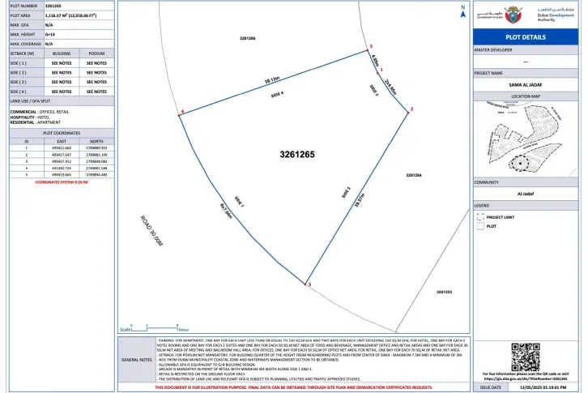The image size is (588, 393).
Task: Click neighboring plot label 3261264
Action: click(414, 175)
